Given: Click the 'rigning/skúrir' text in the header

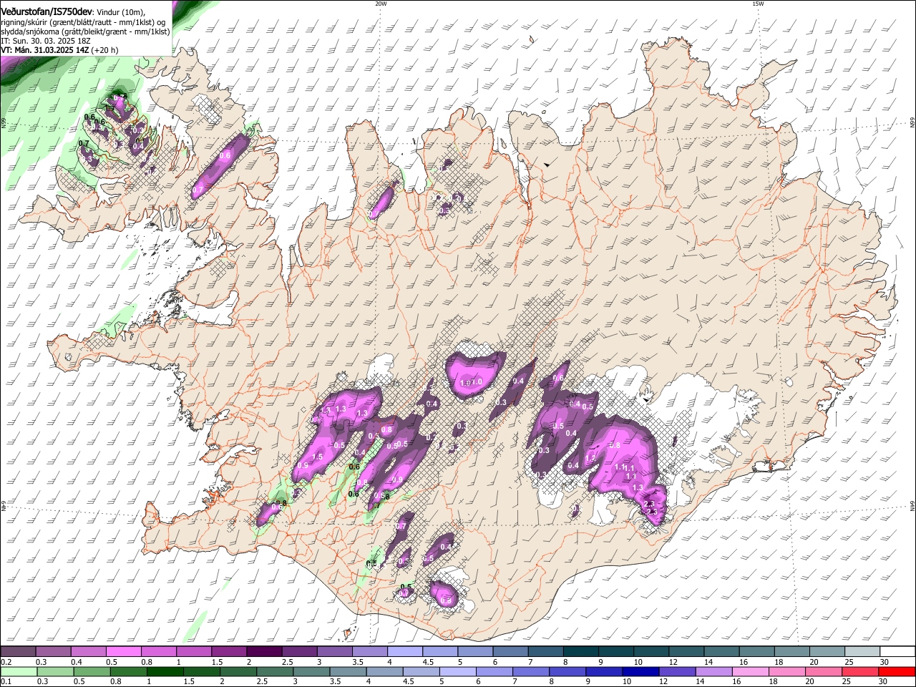Looking at the screenshot, I should (x=23, y=22).
